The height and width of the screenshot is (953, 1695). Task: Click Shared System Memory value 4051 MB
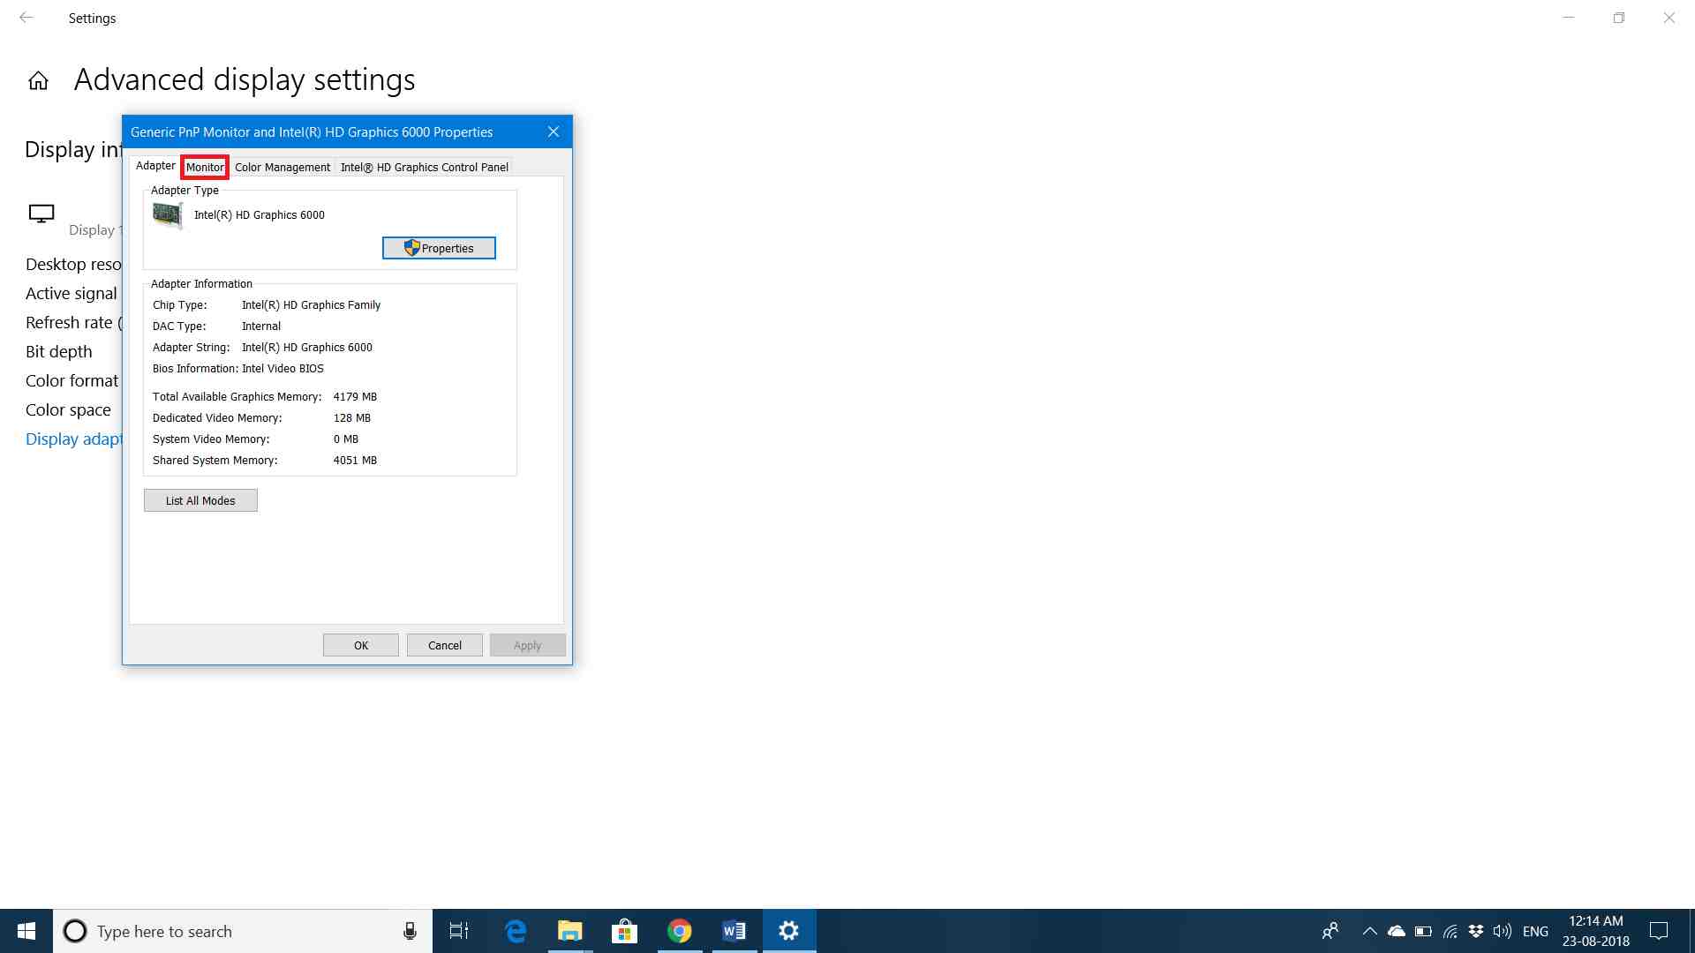pos(355,460)
